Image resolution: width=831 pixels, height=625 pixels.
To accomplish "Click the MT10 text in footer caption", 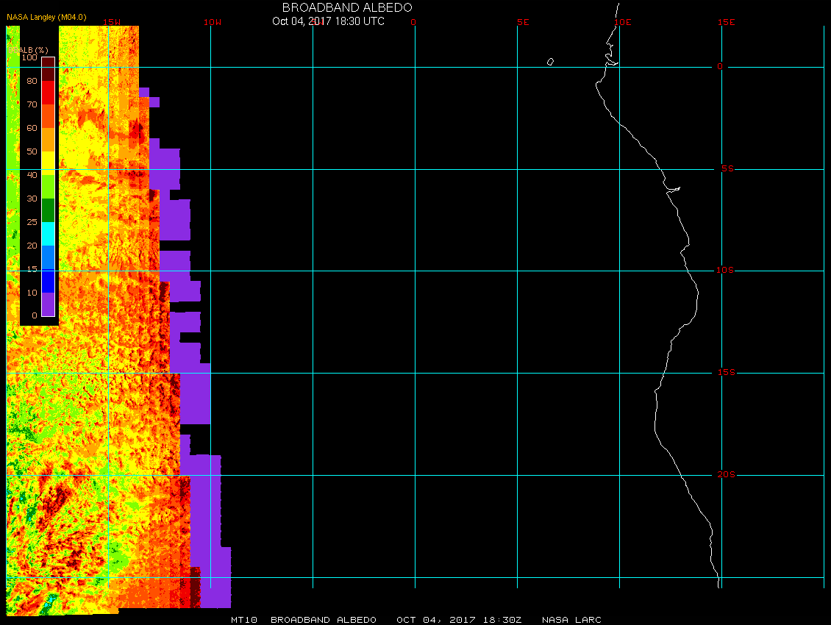I will [x=244, y=620].
